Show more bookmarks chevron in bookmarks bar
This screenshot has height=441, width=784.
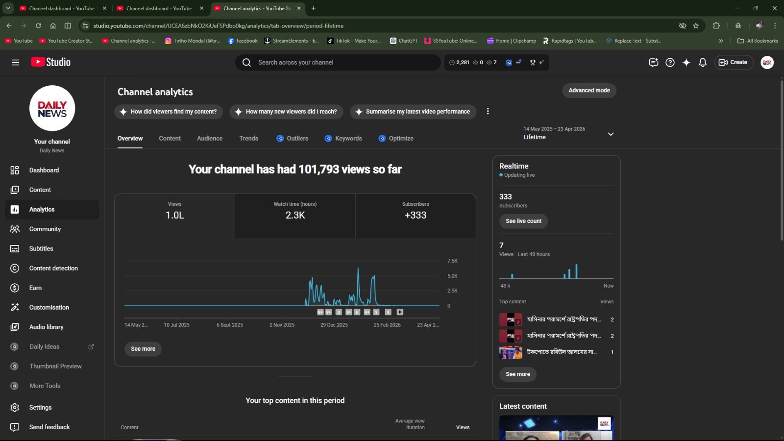click(x=721, y=41)
